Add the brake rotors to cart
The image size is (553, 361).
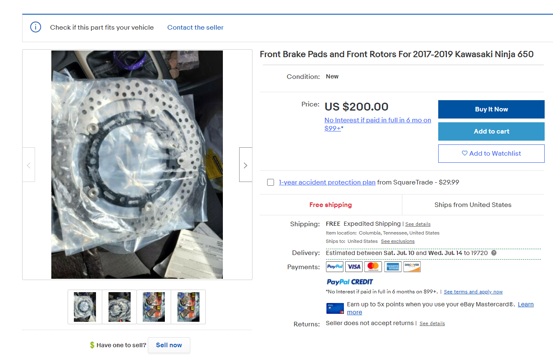coord(491,131)
